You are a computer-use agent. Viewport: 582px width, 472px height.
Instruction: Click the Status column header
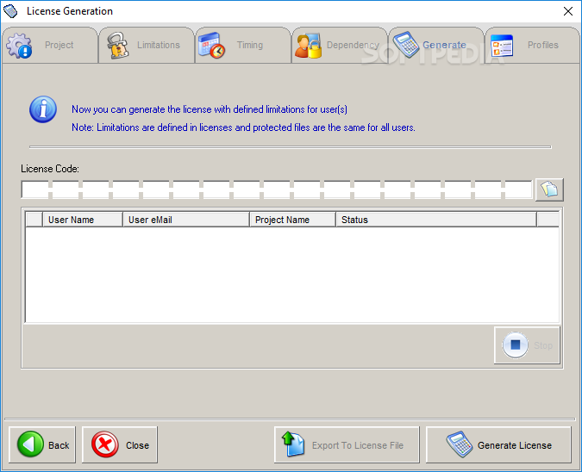pyautogui.click(x=436, y=220)
